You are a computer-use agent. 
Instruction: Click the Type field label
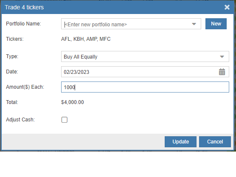(x=12, y=56)
